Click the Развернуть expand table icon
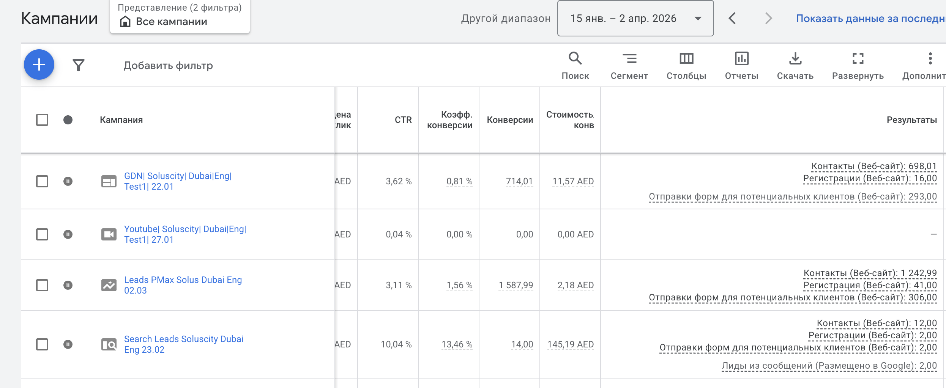 pyautogui.click(x=858, y=65)
